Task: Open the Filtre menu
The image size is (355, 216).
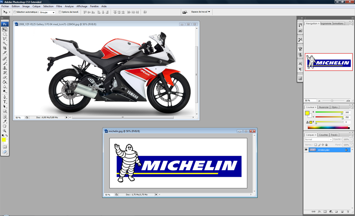Action: coord(59,6)
